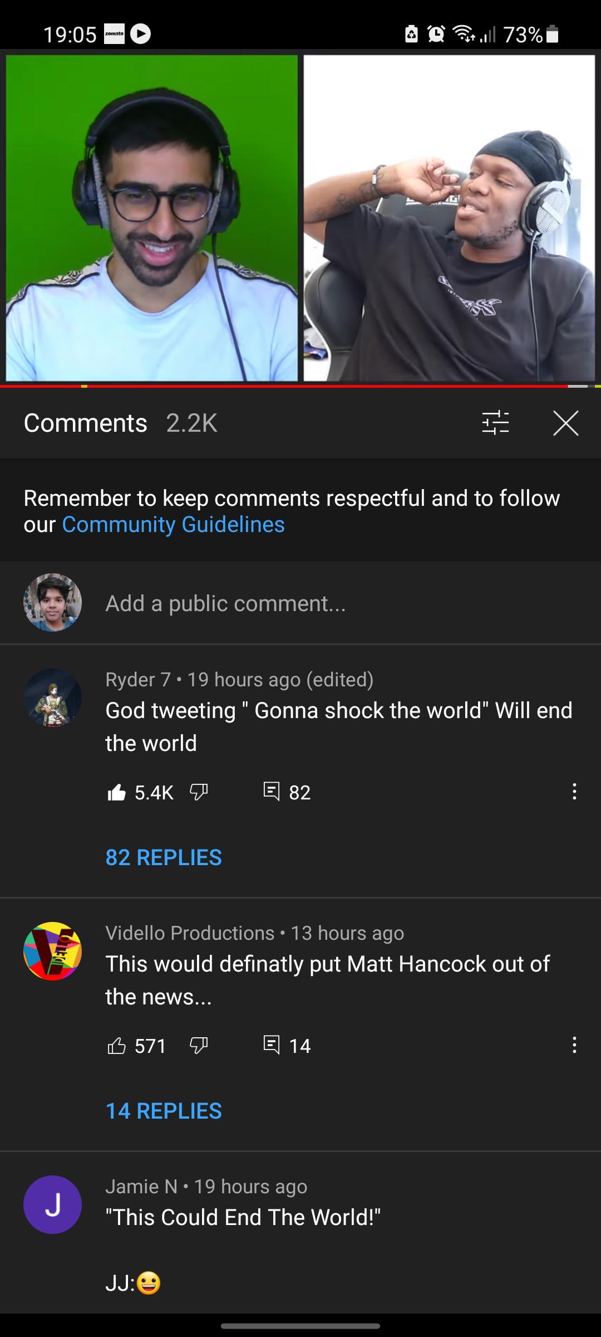Viewport: 601px width, 1337px height.
Task: Like Vidello Productions' comment
Action: click(116, 1046)
